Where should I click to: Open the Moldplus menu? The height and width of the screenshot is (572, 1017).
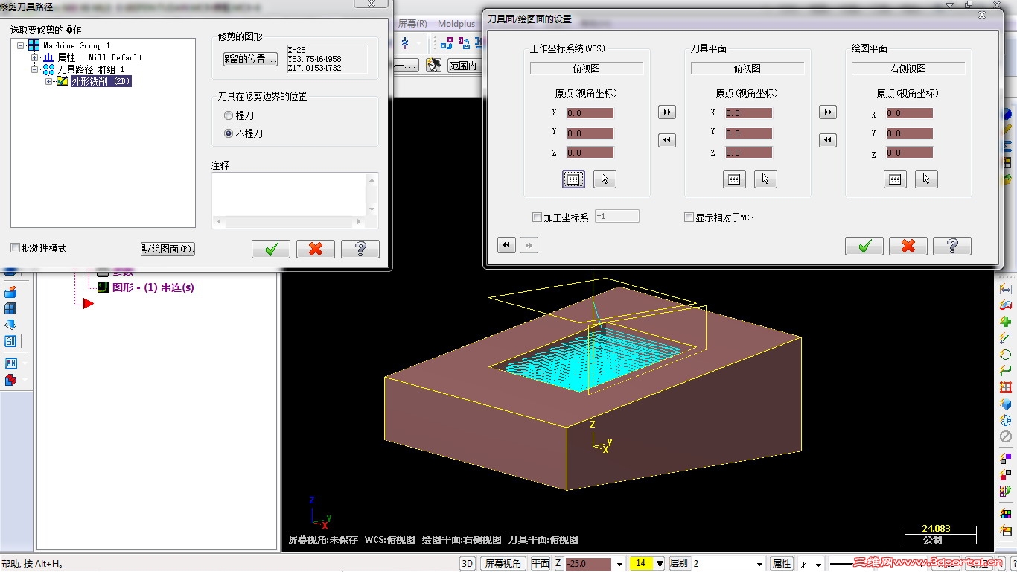pos(456,24)
